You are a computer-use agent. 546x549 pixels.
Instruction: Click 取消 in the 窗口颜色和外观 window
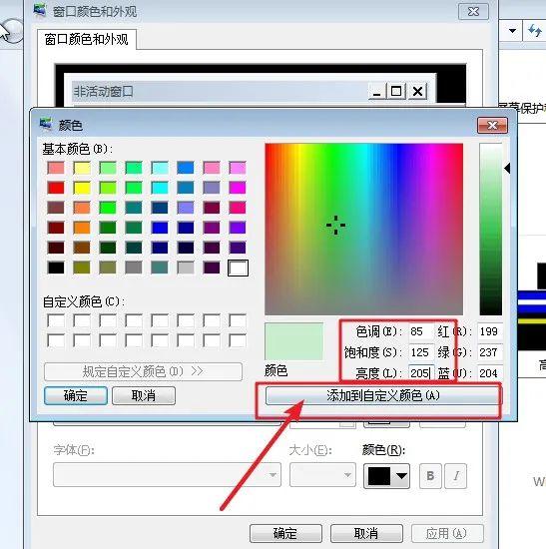pyautogui.click(x=366, y=533)
